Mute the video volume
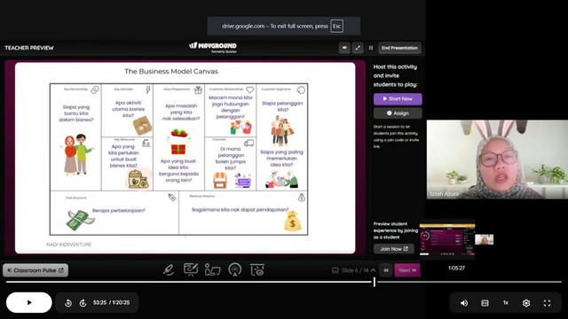This screenshot has width=568, height=319. click(x=464, y=303)
